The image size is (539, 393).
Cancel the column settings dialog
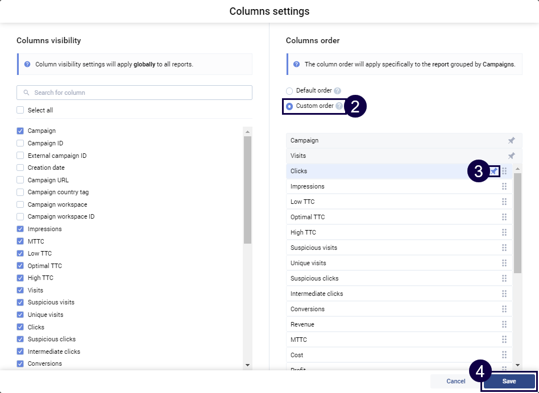pyautogui.click(x=455, y=381)
